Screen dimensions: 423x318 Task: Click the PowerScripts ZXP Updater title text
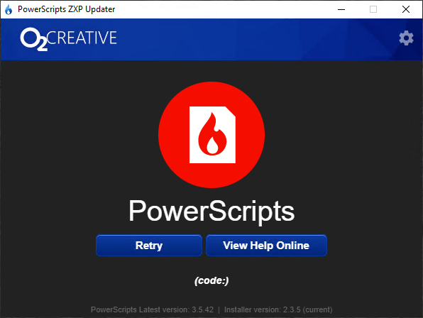click(67, 9)
